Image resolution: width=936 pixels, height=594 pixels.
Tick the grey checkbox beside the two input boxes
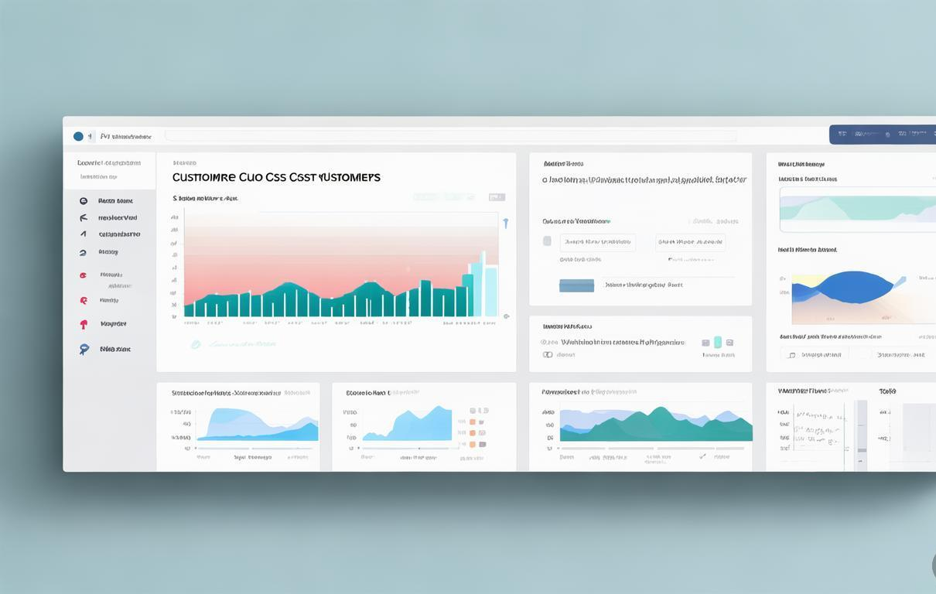click(547, 241)
